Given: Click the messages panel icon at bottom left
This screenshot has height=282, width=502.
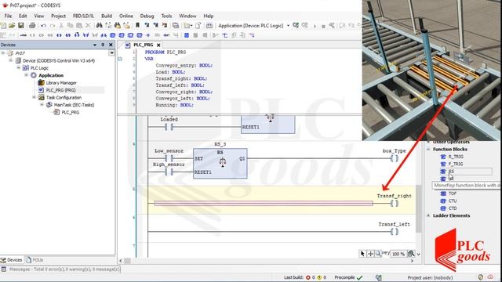Looking at the screenshot, I should click(x=4, y=269).
